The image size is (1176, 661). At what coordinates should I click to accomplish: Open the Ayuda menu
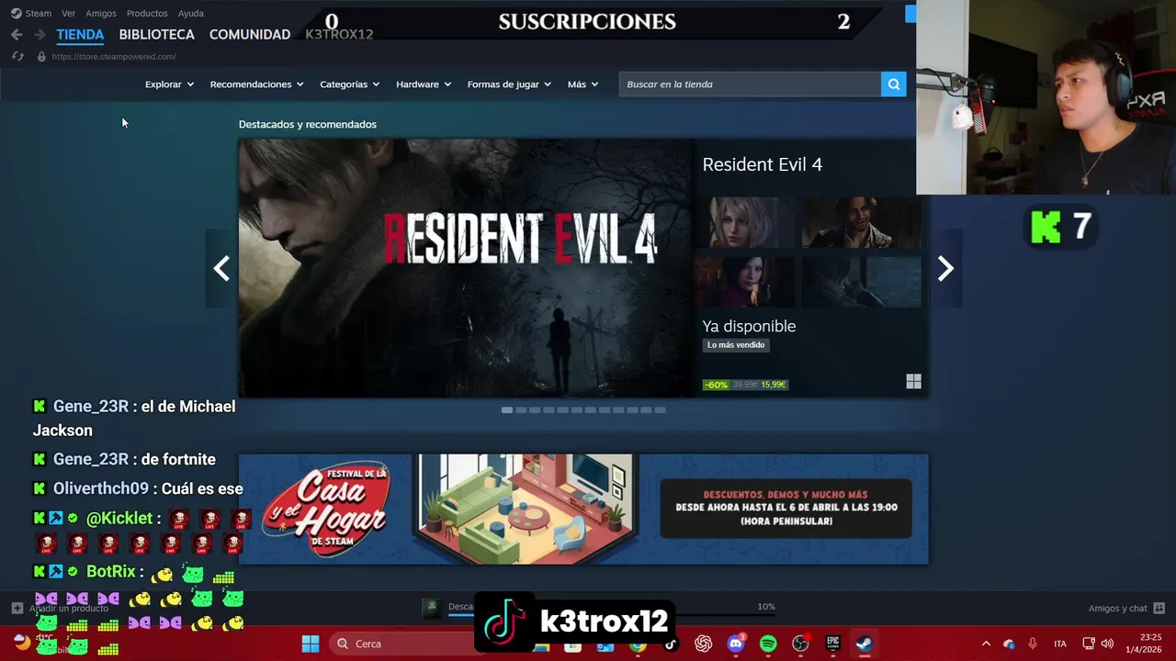pyautogui.click(x=191, y=14)
